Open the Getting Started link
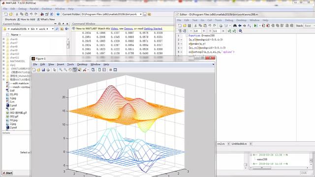Viewport: 315px width, 177px height. (x=153, y=28)
